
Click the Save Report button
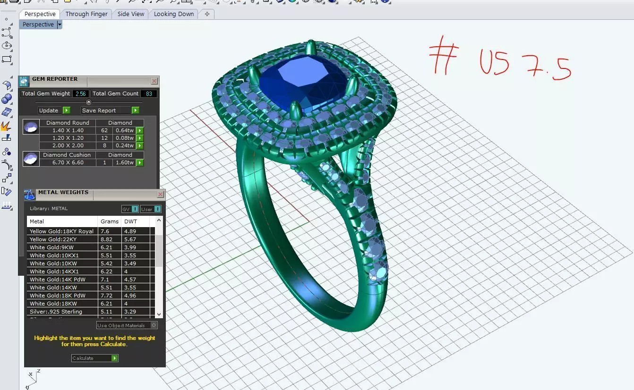coord(110,110)
